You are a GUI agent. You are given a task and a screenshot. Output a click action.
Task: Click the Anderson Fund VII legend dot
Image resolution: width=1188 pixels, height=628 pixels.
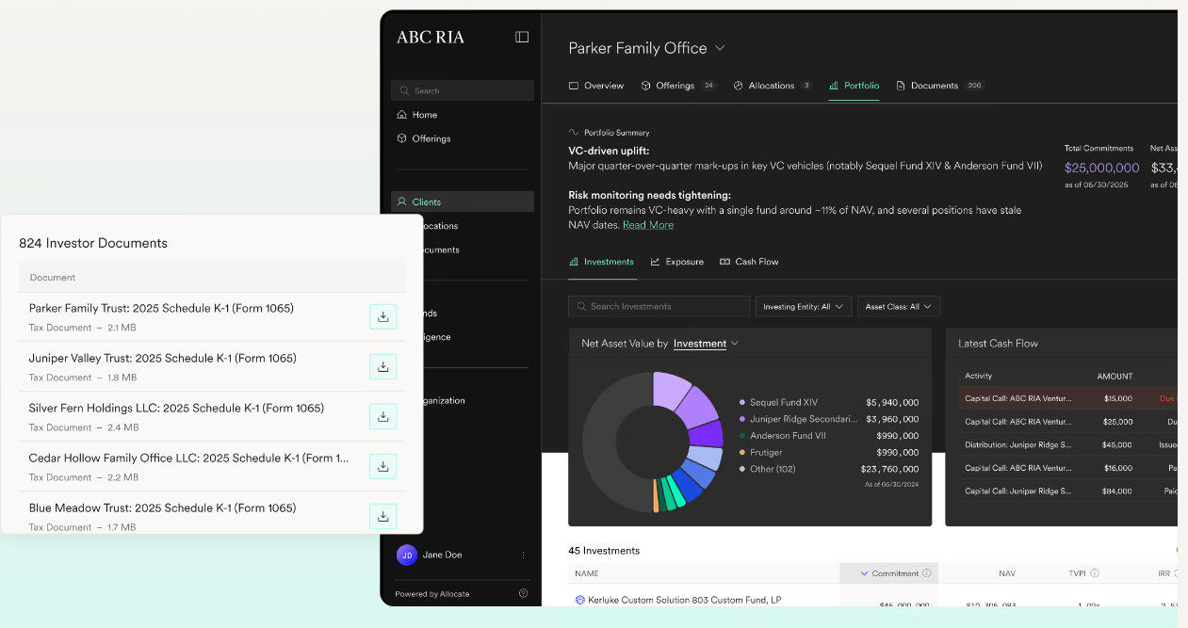pos(742,436)
